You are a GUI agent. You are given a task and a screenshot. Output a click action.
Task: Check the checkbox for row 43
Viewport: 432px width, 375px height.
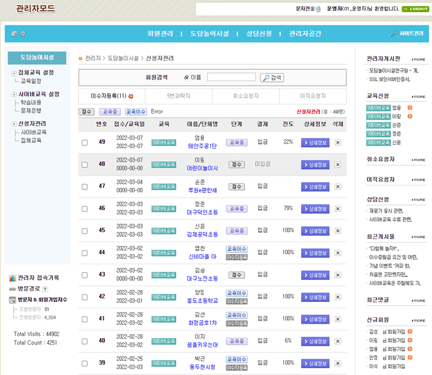(85, 275)
